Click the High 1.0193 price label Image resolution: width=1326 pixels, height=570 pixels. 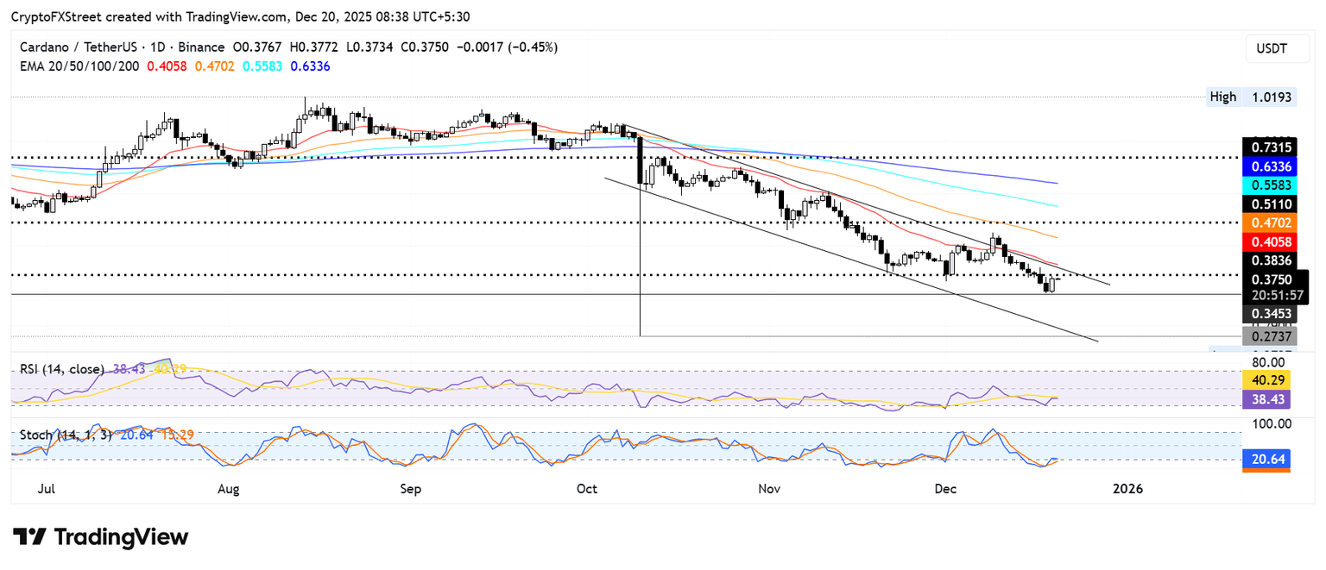click(x=1250, y=97)
